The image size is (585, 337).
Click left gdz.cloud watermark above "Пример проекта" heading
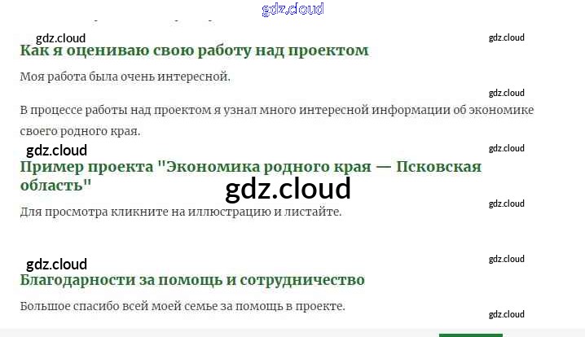pyautogui.click(x=56, y=150)
